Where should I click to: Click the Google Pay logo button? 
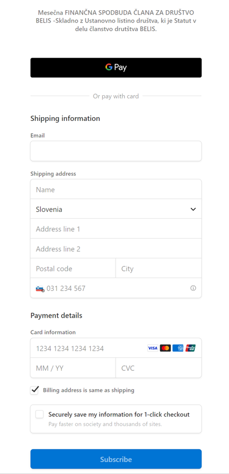pos(116,67)
